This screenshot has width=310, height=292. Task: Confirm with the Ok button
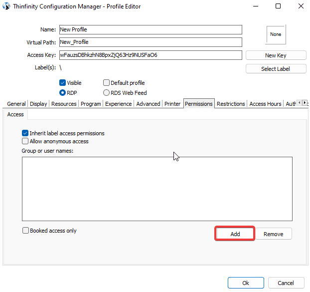pos(246,283)
